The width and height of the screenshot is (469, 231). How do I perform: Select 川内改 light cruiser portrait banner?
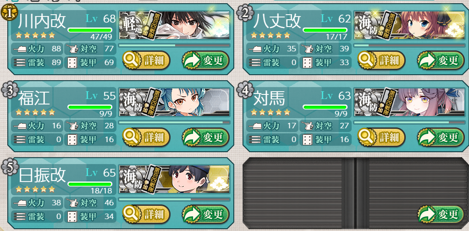174,25
